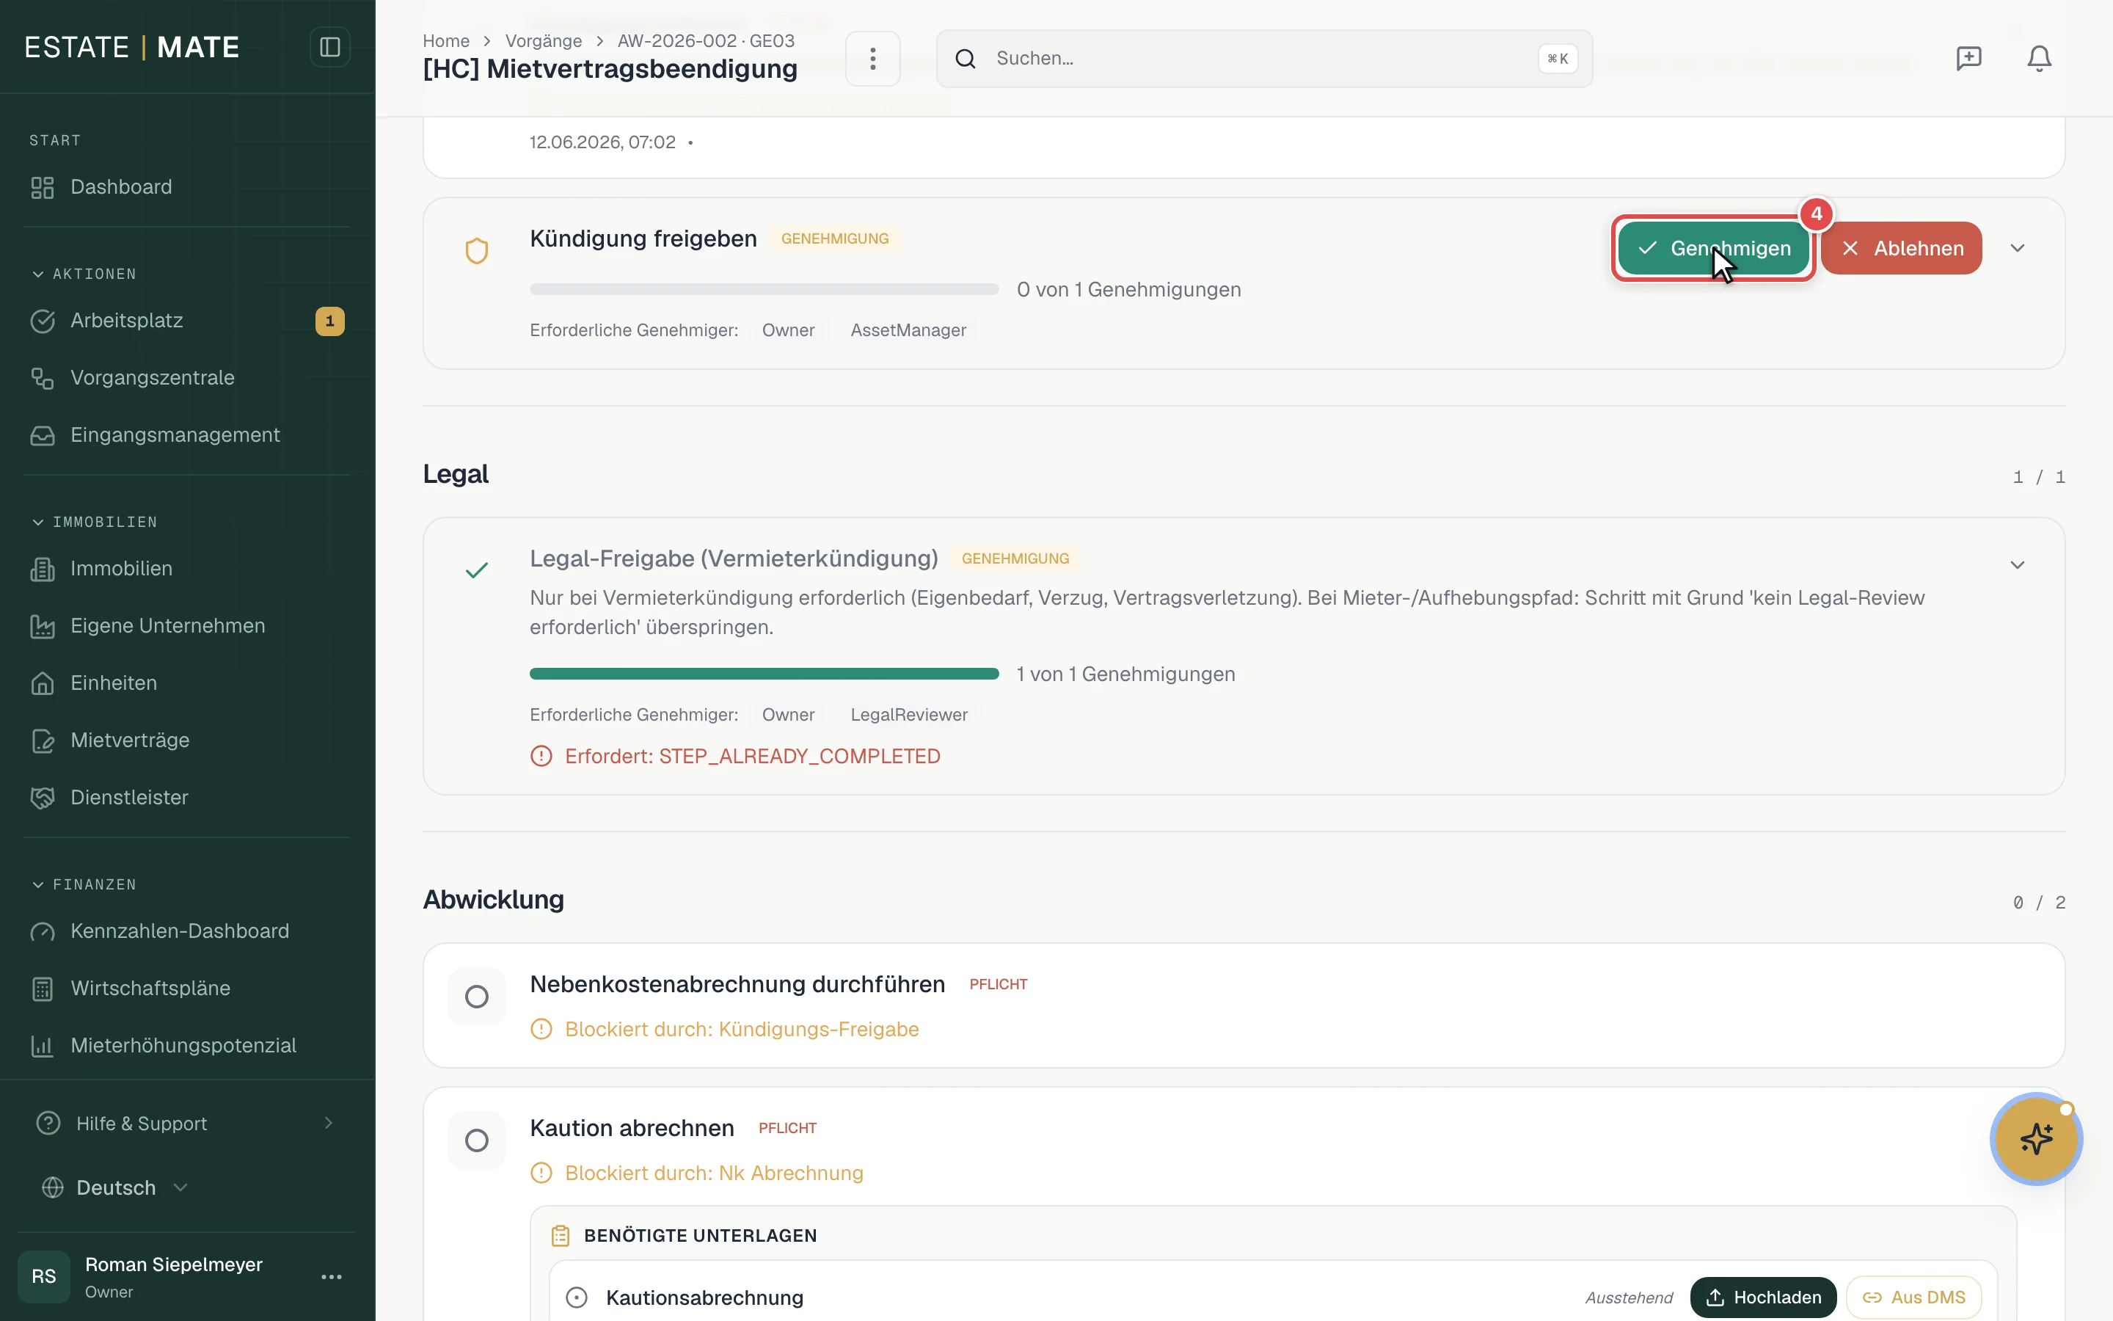Click the user menu dots beside Roman Siepelmeyer

coord(331,1276)
